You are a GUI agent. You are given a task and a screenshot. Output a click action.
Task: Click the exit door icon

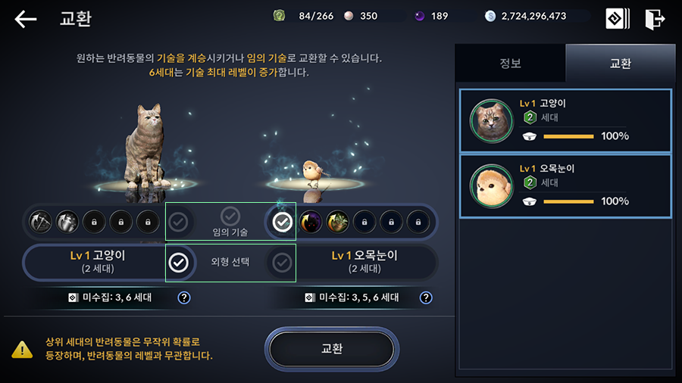pos(655,19)
